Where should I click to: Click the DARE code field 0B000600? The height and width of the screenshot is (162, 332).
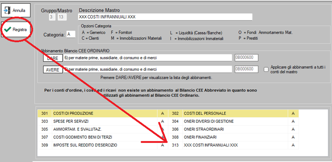(x=246, y=58)
